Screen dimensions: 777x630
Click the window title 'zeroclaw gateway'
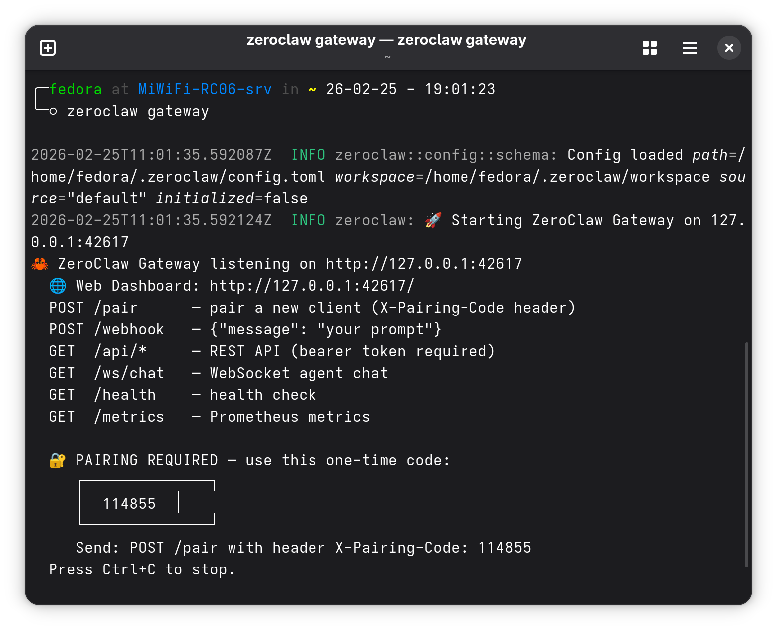click(386, 40)
